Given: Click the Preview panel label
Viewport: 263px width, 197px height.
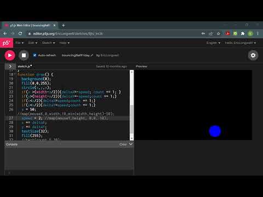Looking at the screenshot, I should 141,66.
